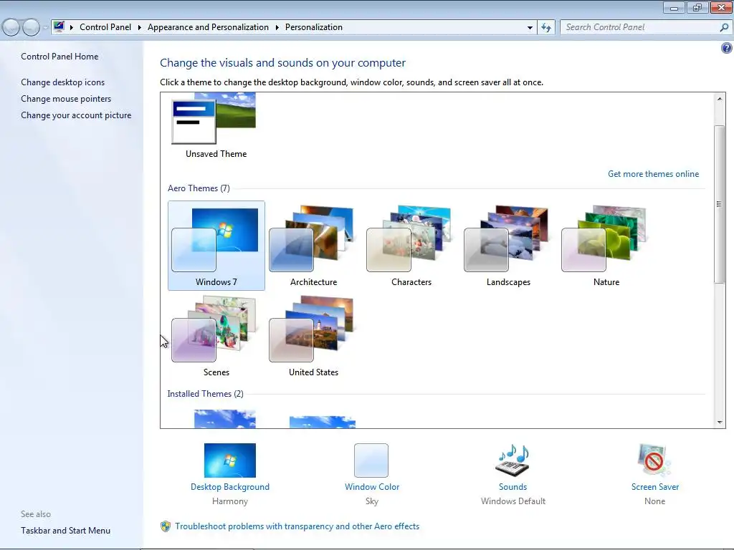Click the Help question mark icon
Image resolution: width=734 pixels, height=550 pixels.
(x=727, y=48)
